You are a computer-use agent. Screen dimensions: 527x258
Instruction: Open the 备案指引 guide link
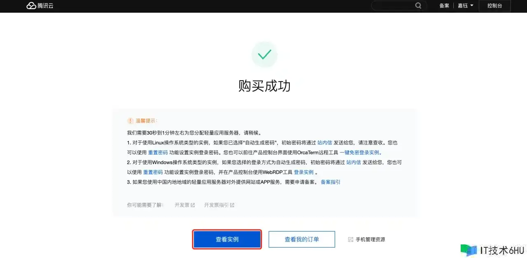click(330, 182)
